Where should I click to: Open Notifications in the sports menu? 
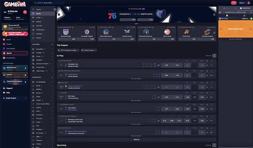(x=42, y=30)
